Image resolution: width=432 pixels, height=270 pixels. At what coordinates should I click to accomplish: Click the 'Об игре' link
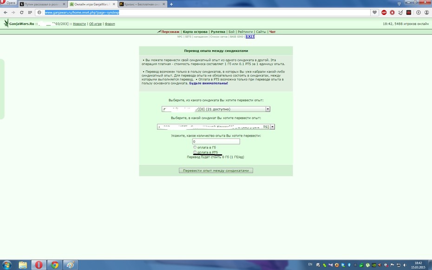pos(95,24)
